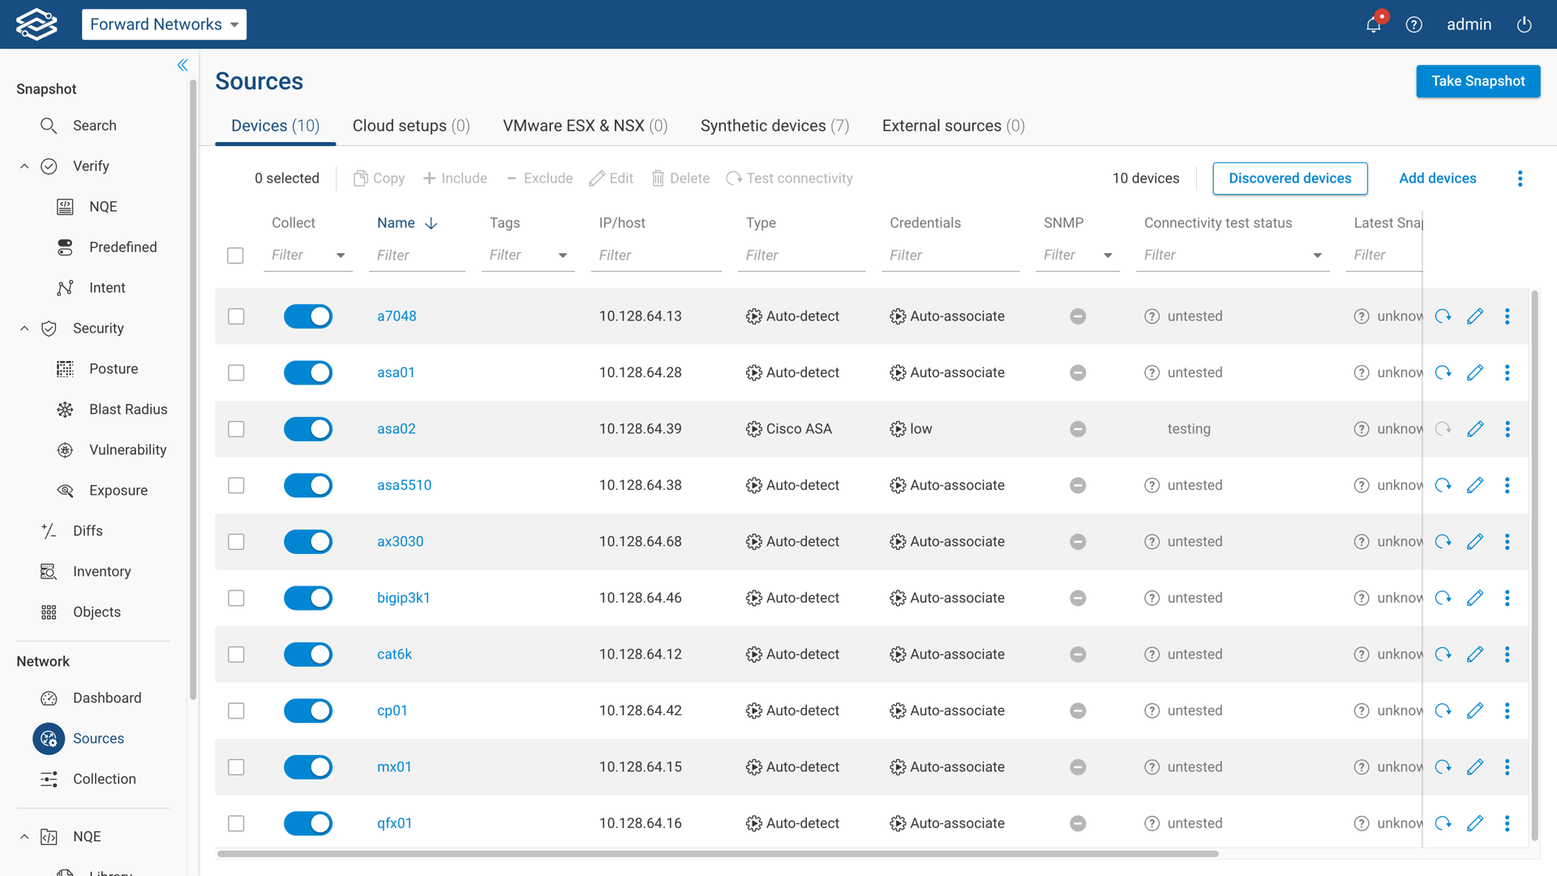Open the notifications bell icon
The width and height of the screenshot is (1557, 876).
tap(1373, 24)
